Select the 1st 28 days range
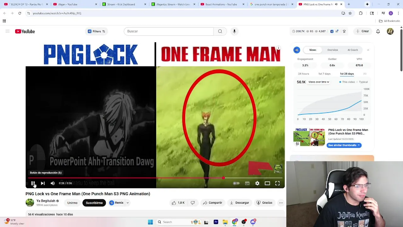Viewport: 403px width, 227px height. (x=347, y=74)
